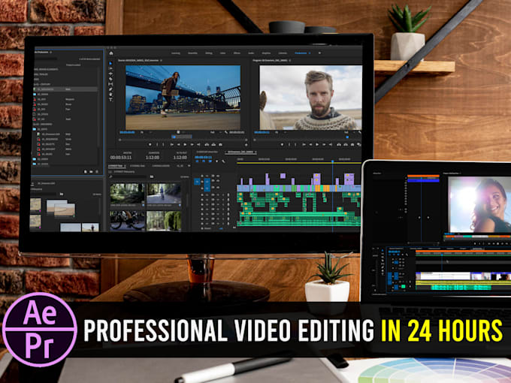The image size is (511, 383).
Task: Select the Ripple Edit tool
Action: pyautogui.click(x=110, y=74)
